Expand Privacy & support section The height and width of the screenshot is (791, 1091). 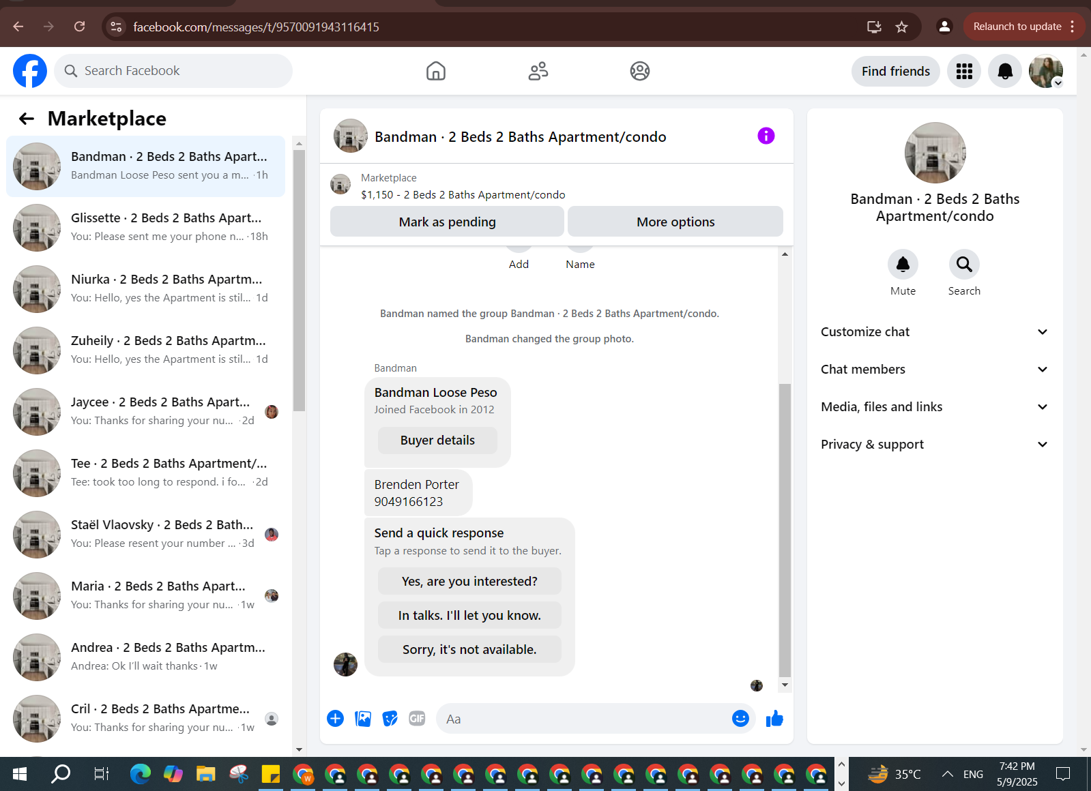(934, 445)
